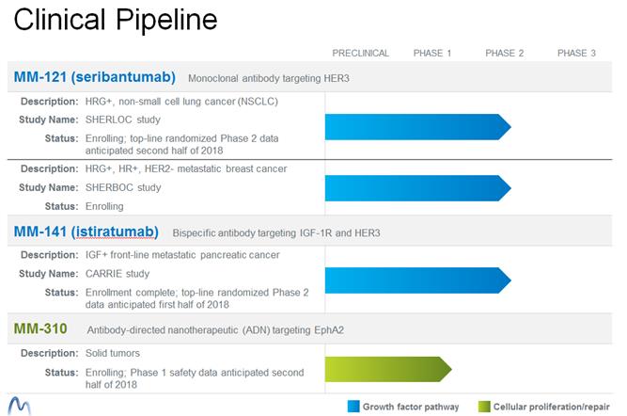Click the MM-121 (seribantumab) heading
The image size is (627, 416).
[x=94, y=75]
